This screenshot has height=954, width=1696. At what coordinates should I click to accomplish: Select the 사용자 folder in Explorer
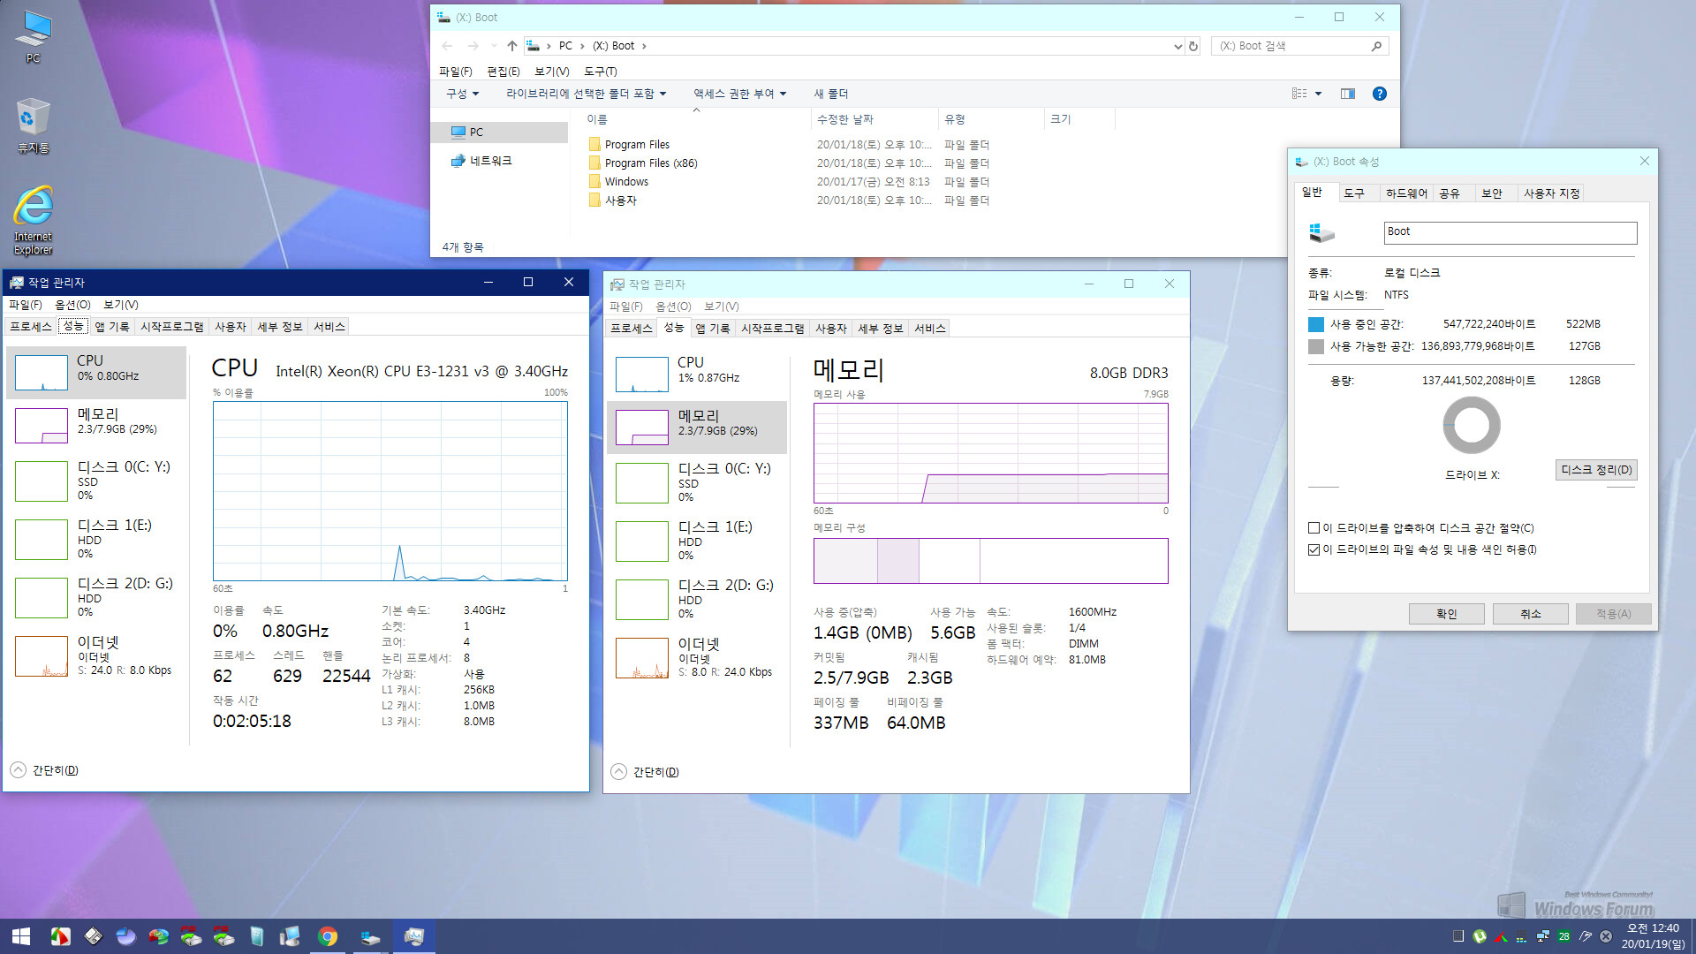coord(613,201)
